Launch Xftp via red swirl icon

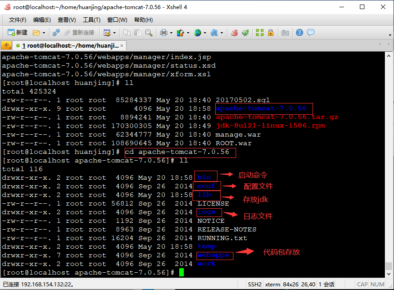234,33
